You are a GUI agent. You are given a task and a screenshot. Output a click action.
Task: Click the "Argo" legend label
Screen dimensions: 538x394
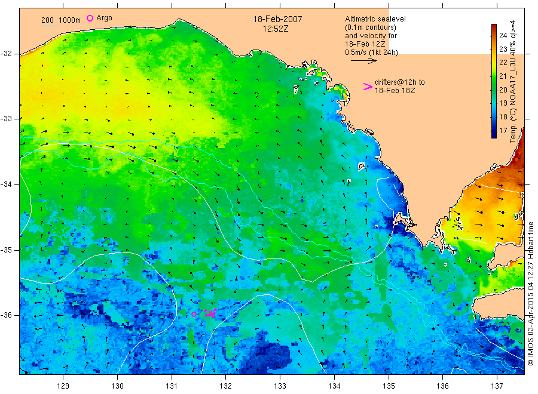pyautogui.click(x=104, y=18)
